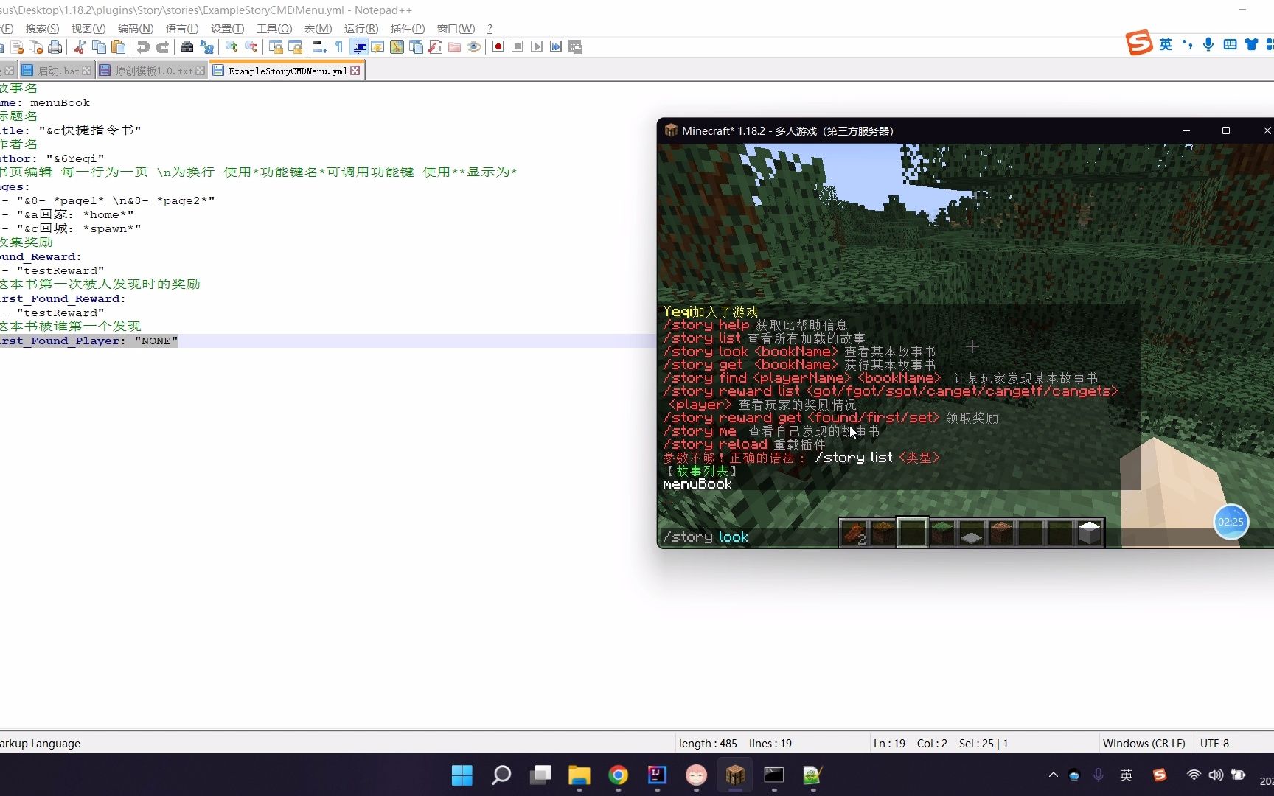Open Find with the binoculars icon
Viewport: 1274px width, 796px height.
click(x=187, y=47)
